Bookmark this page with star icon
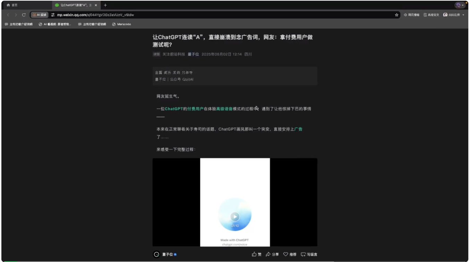469x262 pixels. (396, 15)
